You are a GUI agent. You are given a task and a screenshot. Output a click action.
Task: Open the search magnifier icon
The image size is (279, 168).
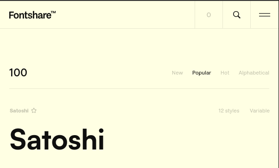coord(237,15)
